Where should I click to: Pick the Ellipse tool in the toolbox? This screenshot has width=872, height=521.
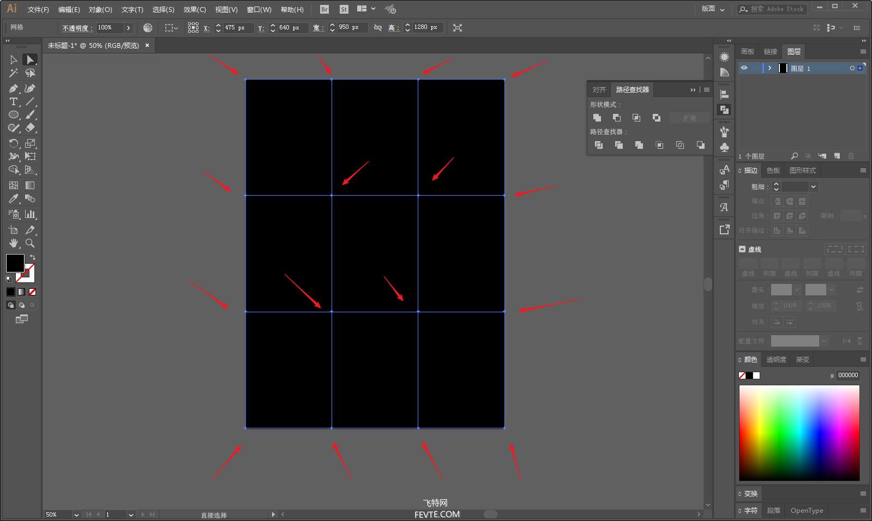coord(14,115)
